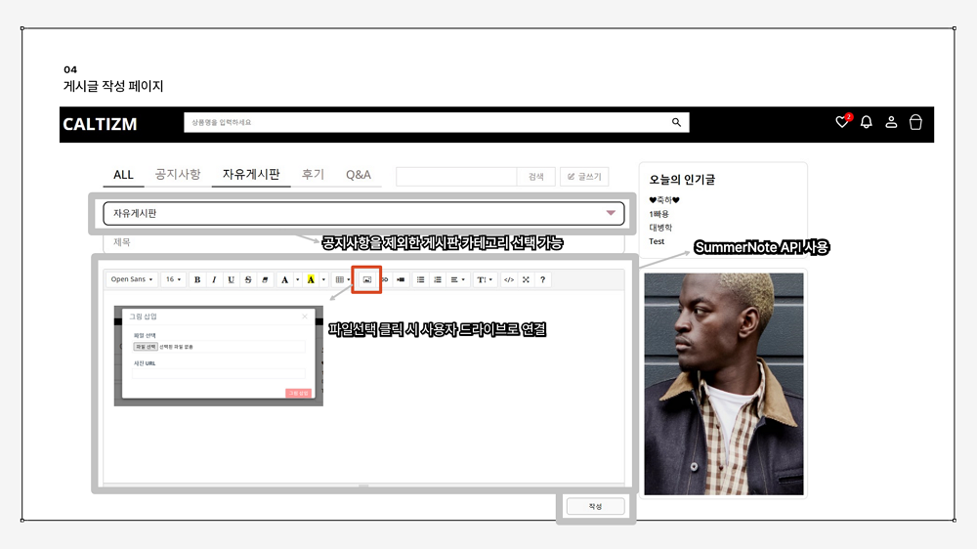Open the editor help dialog
The height and width of the screenshot is (549, 977).
542,279
